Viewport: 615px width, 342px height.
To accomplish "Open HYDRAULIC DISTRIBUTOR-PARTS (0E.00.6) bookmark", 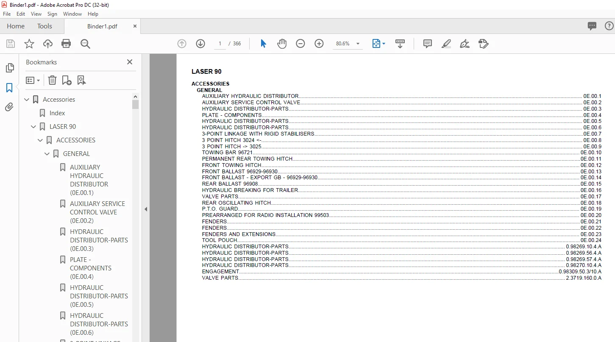I will [99, 324].
